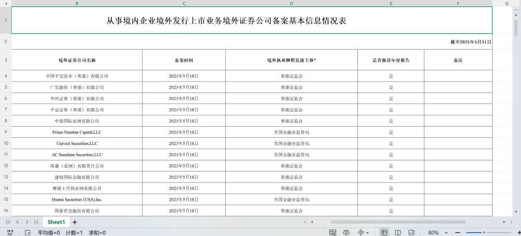Screen dimensions: 521x236
Task: Open the 80% zoom level dropdown
Action: pos(438,233)
